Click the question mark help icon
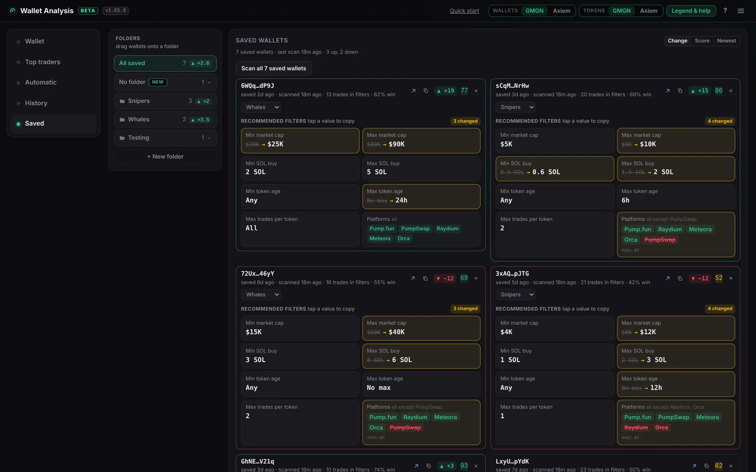This screenshot has height=472, width=756. pyautogui.click(x=725, y=10)
